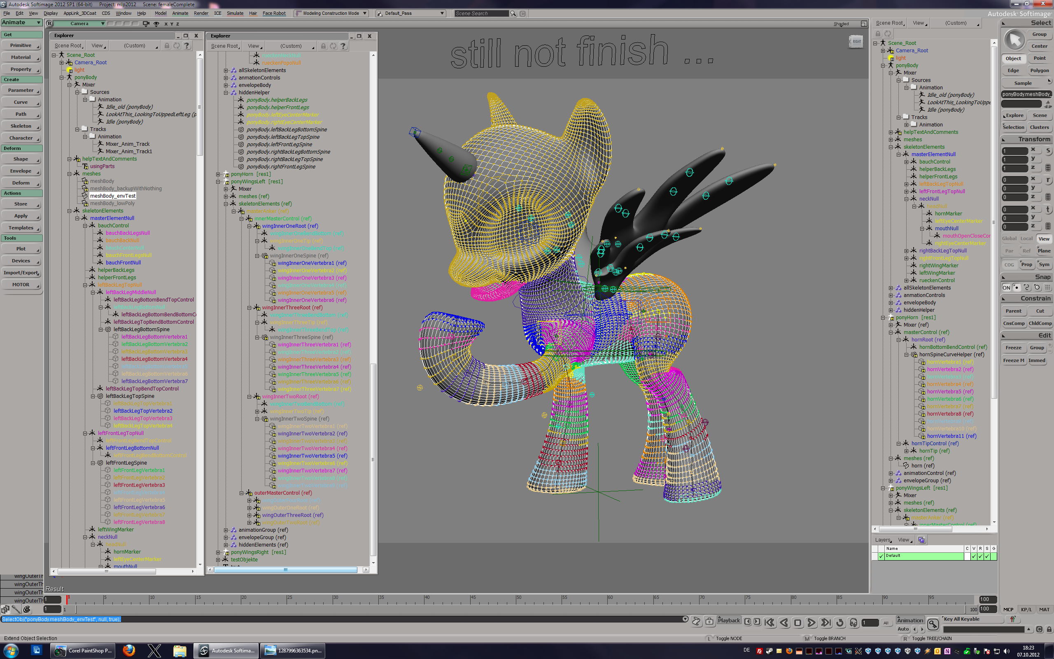This screenshot has width=1054, height=659.
Task: Switch transform mode to View
Action: tap(1044, 239)
